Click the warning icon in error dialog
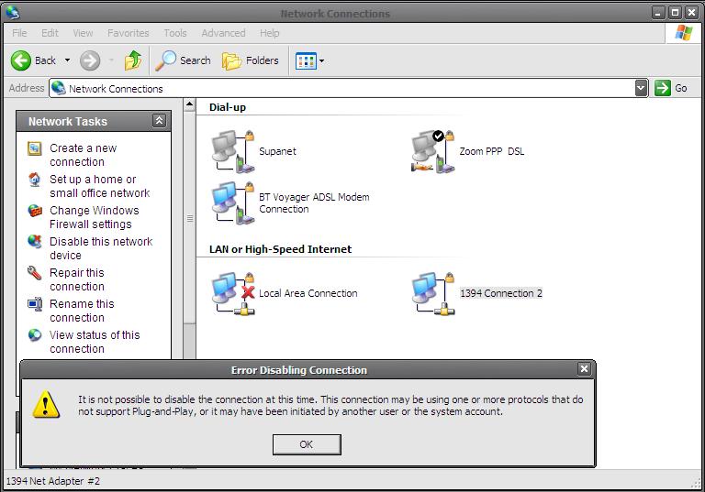The height and width of the screenshot is (492, 705). point(46,404)
